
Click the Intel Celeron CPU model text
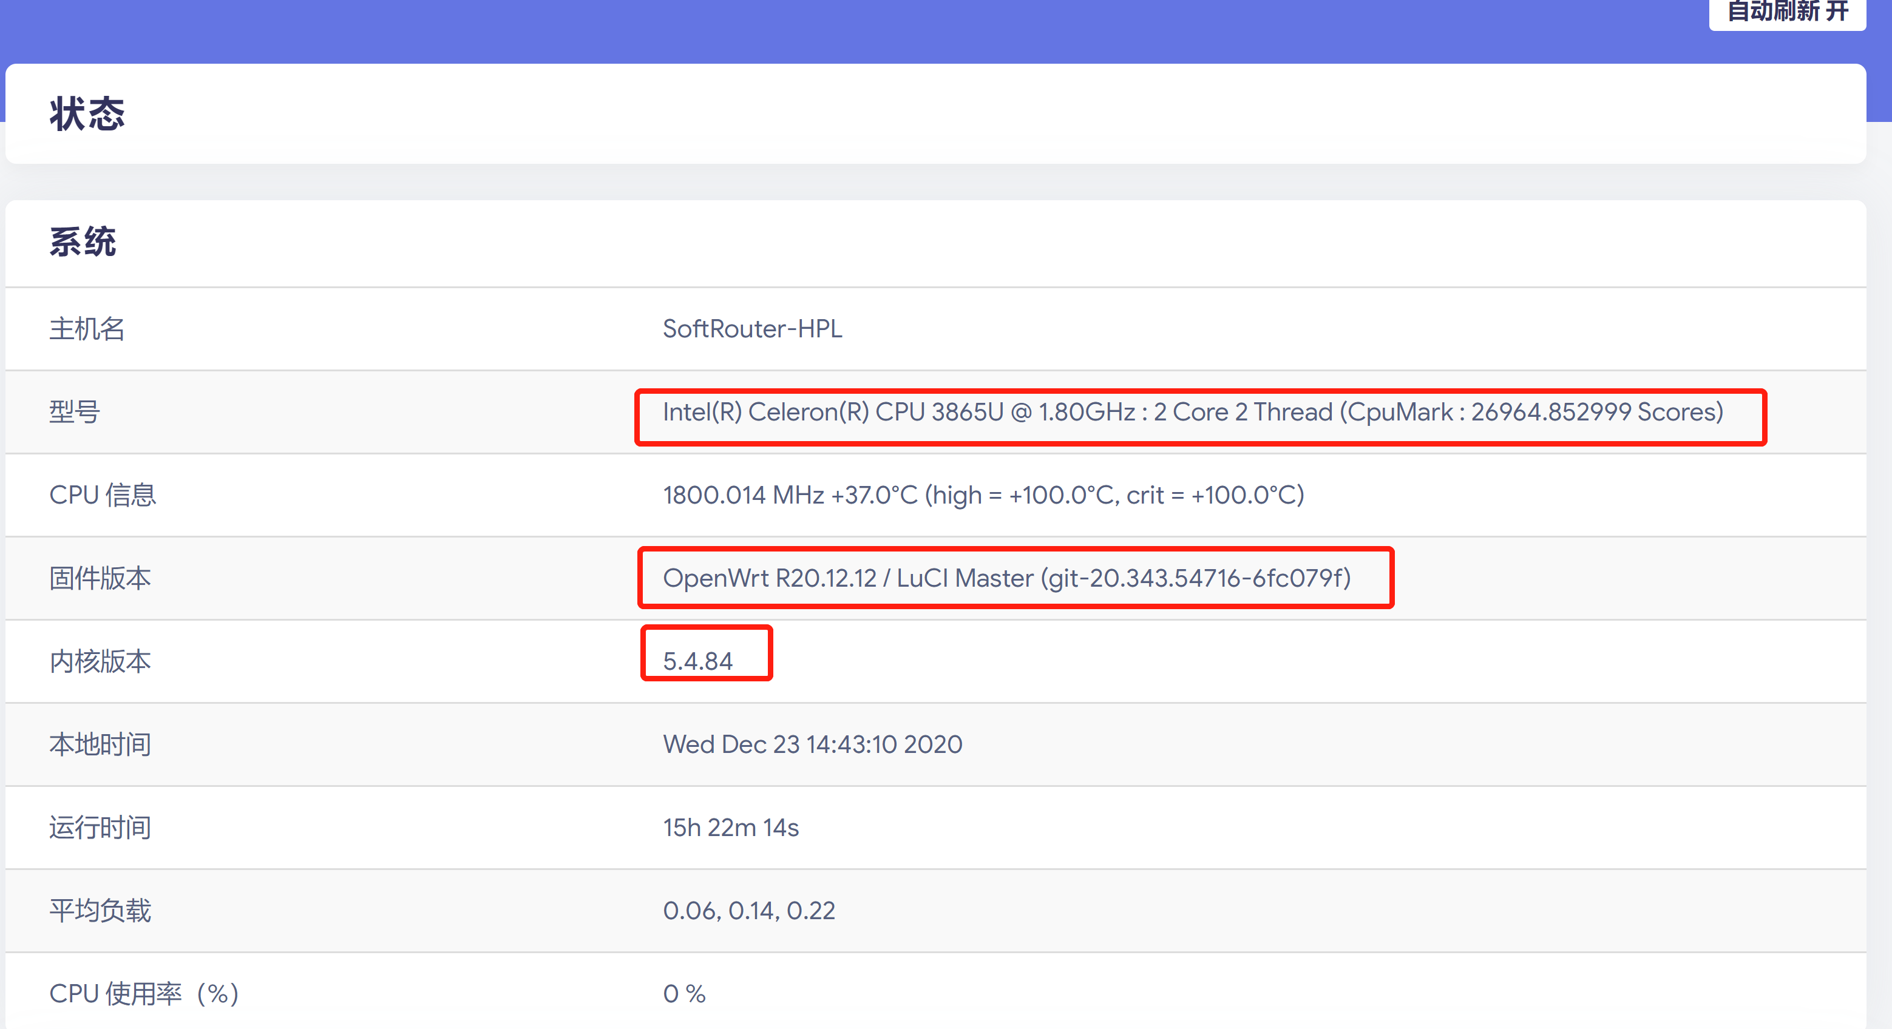1192,412
